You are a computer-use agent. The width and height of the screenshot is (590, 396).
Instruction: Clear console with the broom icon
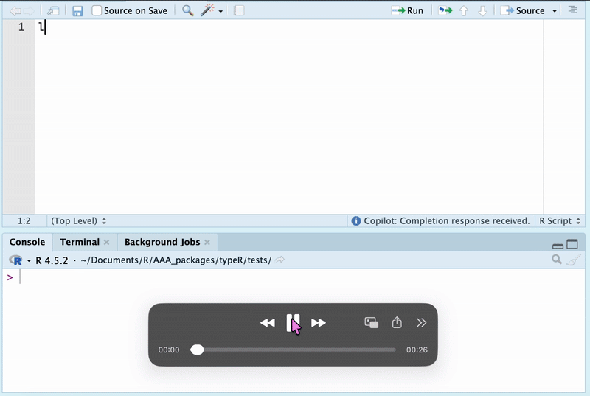coord(574,260)
